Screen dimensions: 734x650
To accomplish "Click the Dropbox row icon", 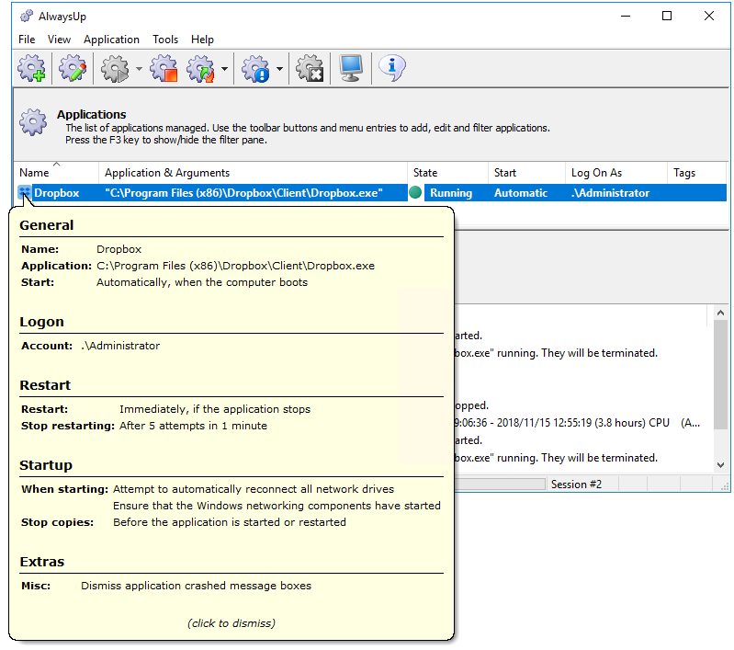I will pyautogui.click(x=24, y=193).
